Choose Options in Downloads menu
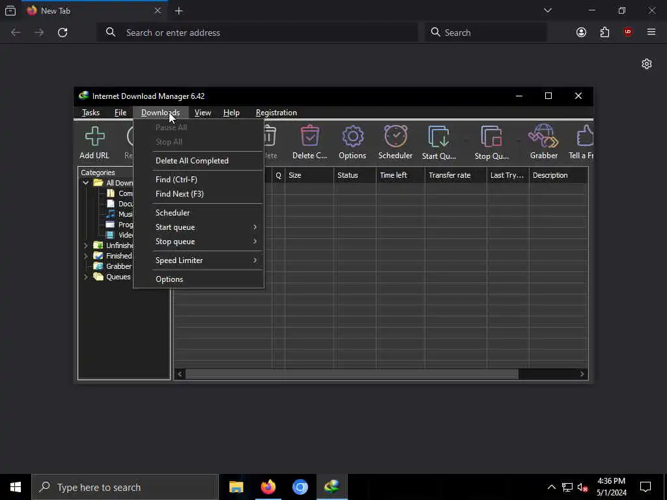667x500 pixels. point(199,279)
